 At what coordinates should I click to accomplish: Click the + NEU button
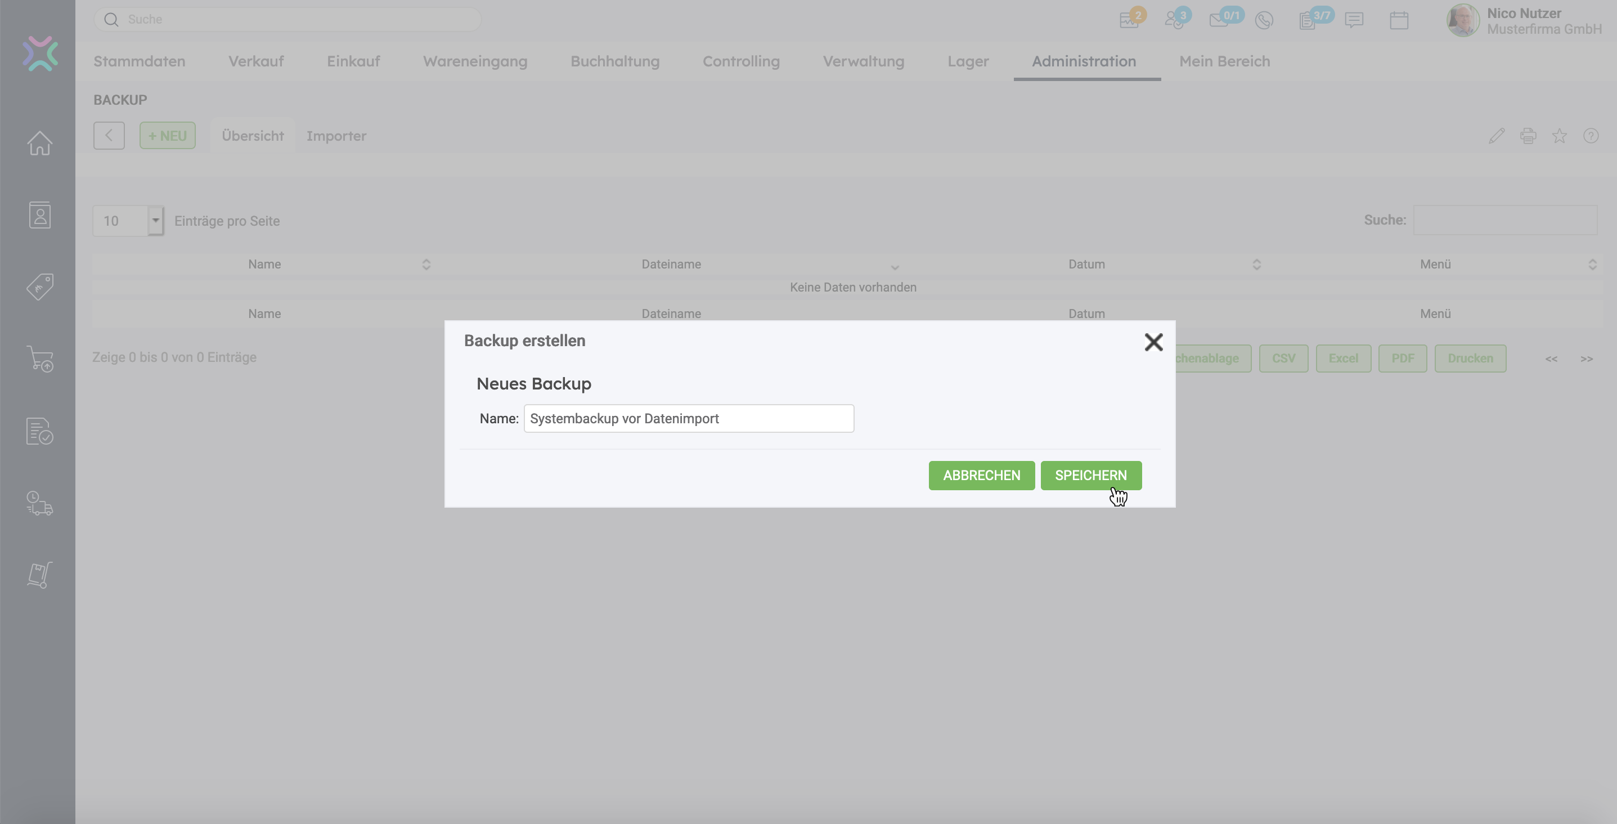[167, 136]
